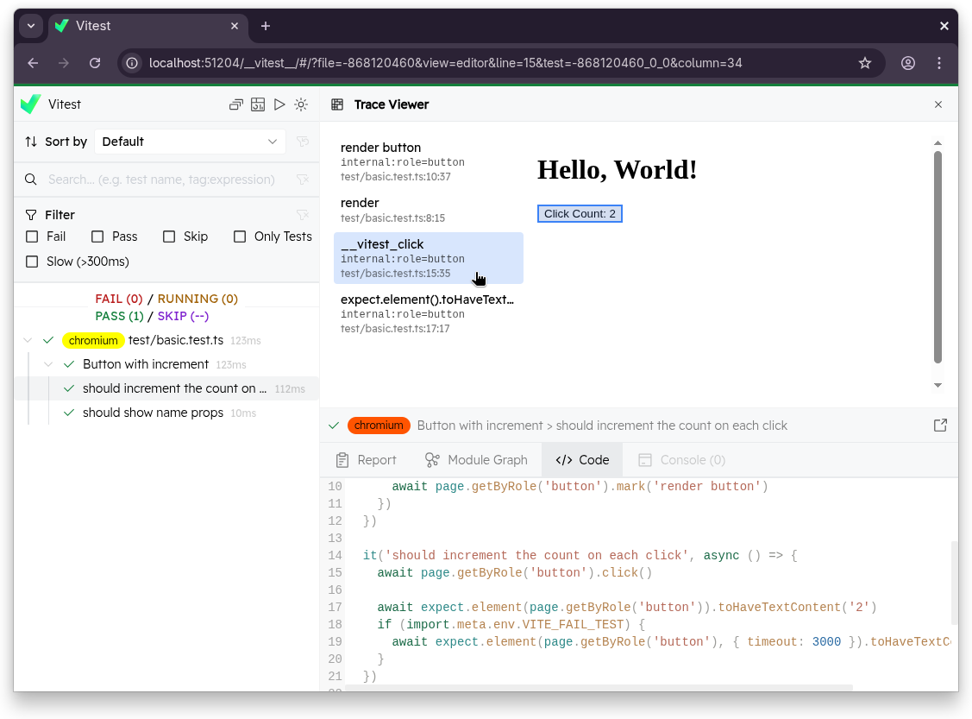Run all tests with the play icon
This screenshot has width=972, height=719.
[x=279, y=104]
